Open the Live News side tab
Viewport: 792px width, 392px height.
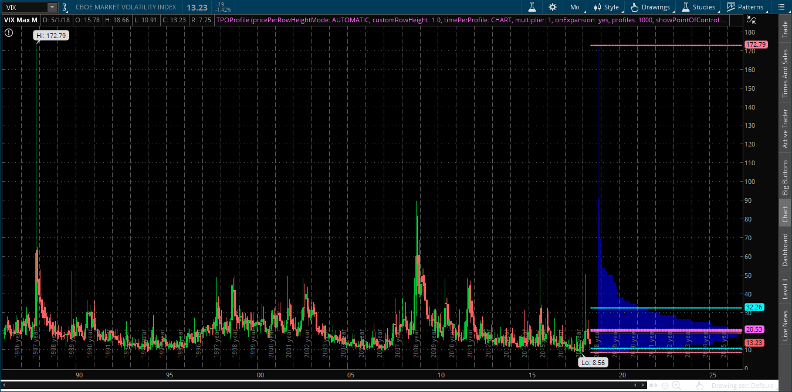(785, 326)
